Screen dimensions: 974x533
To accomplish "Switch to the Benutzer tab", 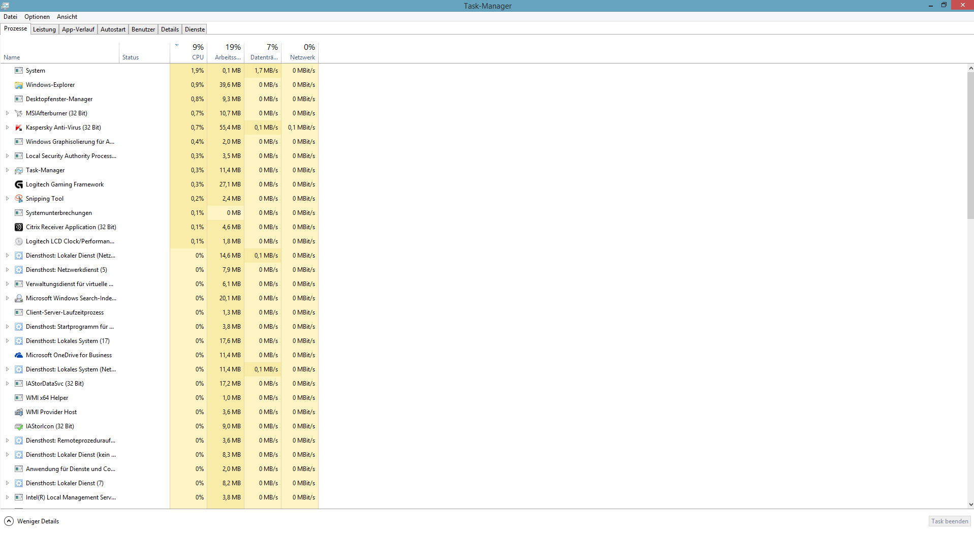I will tap(143, 29).
